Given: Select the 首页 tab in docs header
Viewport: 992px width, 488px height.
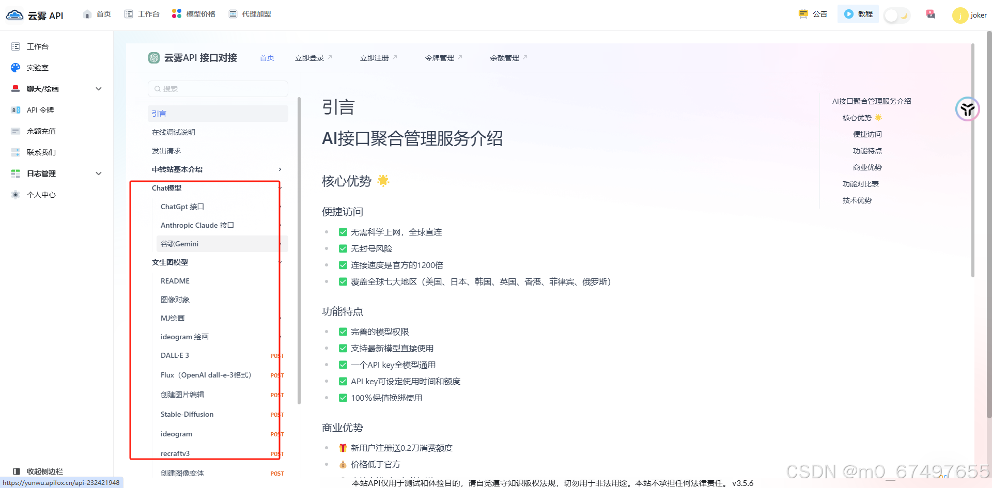Looking at the screenshot, I should point(267,58).
